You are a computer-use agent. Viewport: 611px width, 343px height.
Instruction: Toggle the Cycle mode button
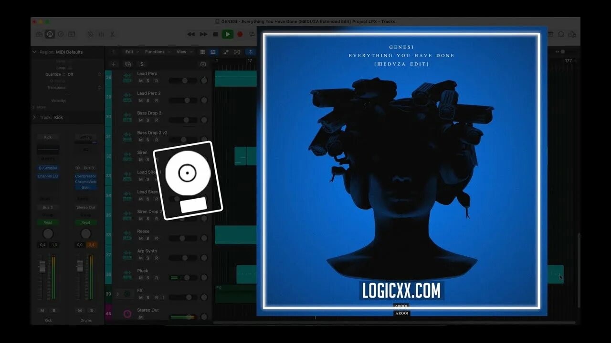coord(252,34)
